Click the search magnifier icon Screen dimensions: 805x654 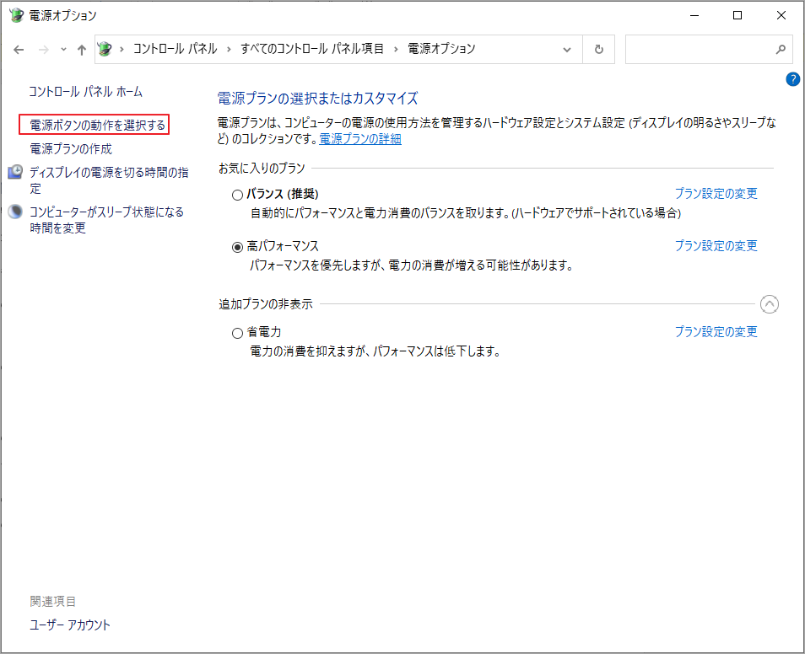click(781, 49)
